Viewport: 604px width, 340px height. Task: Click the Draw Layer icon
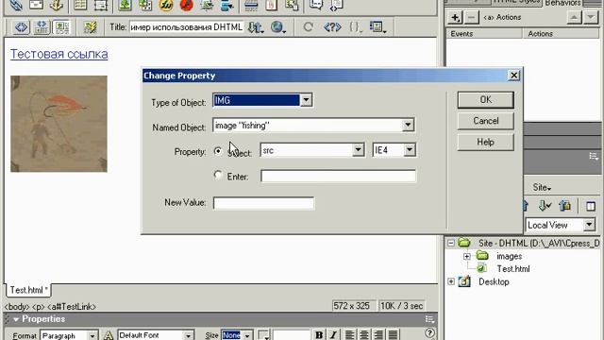[101, 5]
